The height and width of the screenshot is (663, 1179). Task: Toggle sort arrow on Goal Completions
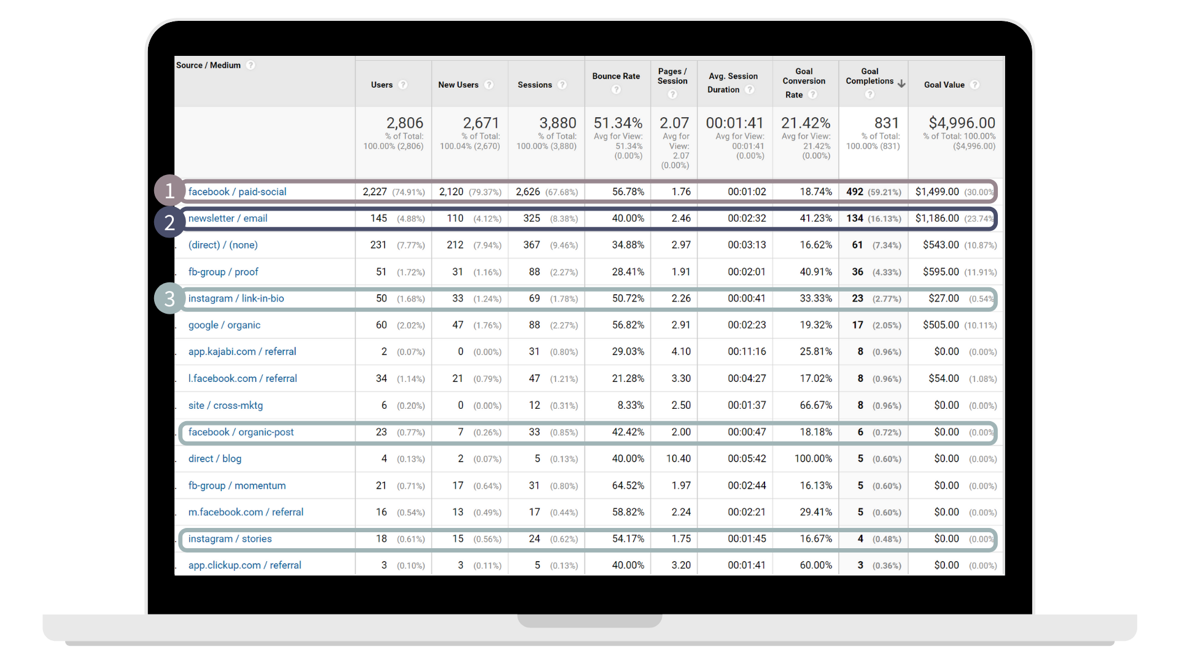point(901,83)
